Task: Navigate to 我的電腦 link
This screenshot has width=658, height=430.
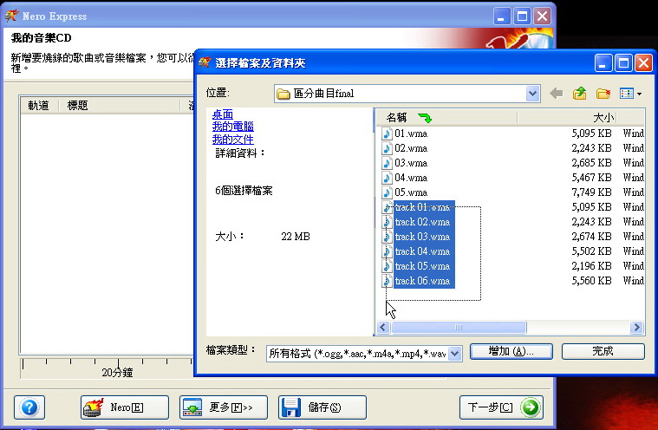Action: tap(227, 127)
